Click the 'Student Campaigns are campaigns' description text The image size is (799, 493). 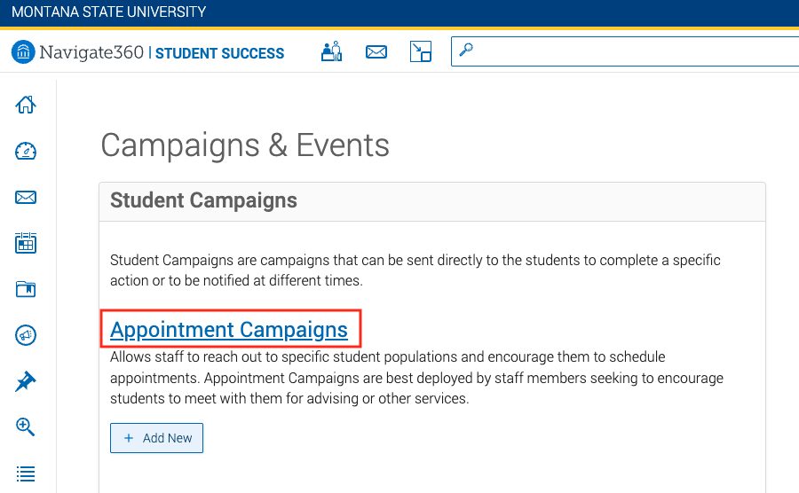pos(415,270)
